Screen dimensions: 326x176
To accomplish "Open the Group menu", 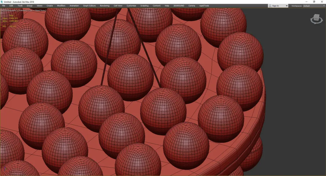I will pyautogui.click(x=29, y=6).
